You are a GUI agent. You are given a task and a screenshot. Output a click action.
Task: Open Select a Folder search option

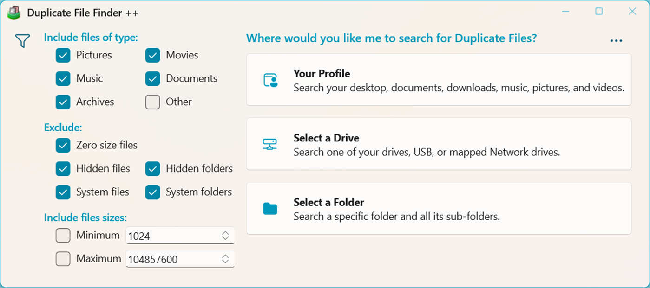[x=439, y=208]
